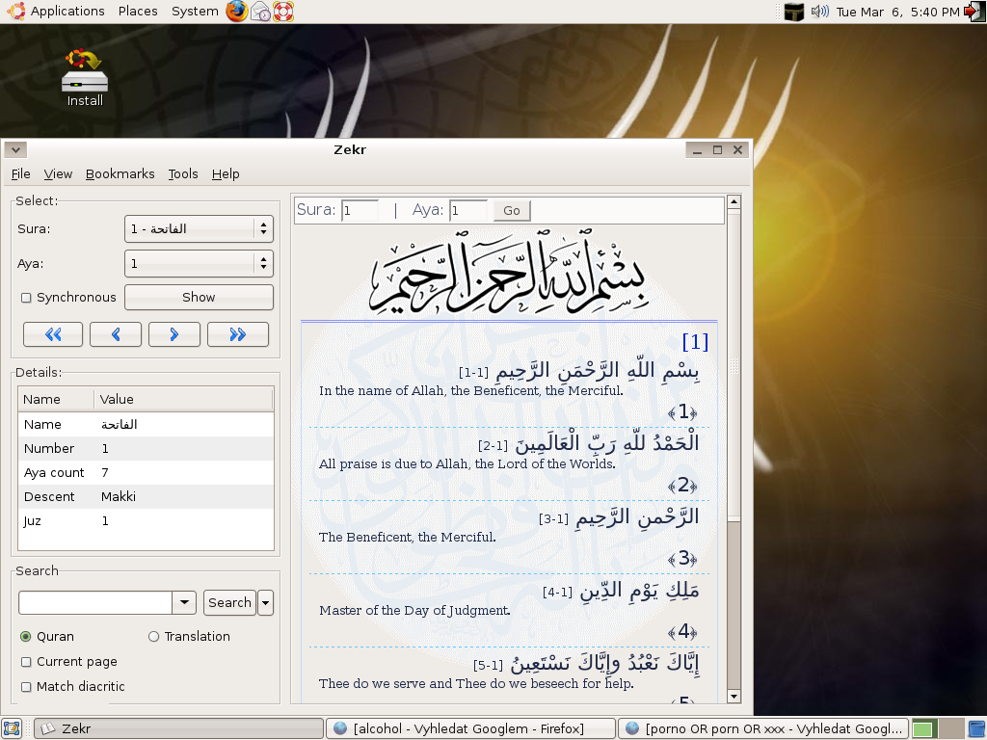Open the Bookmarks menu

click(120, 174)
